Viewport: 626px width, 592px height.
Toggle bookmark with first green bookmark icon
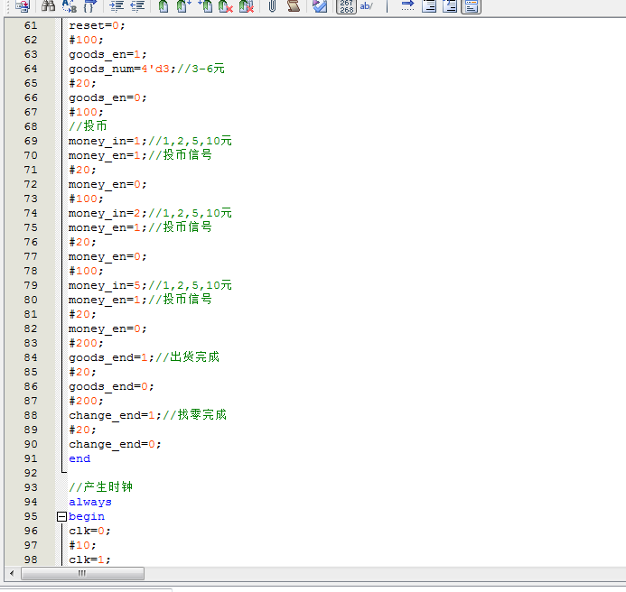click(163, 6)
